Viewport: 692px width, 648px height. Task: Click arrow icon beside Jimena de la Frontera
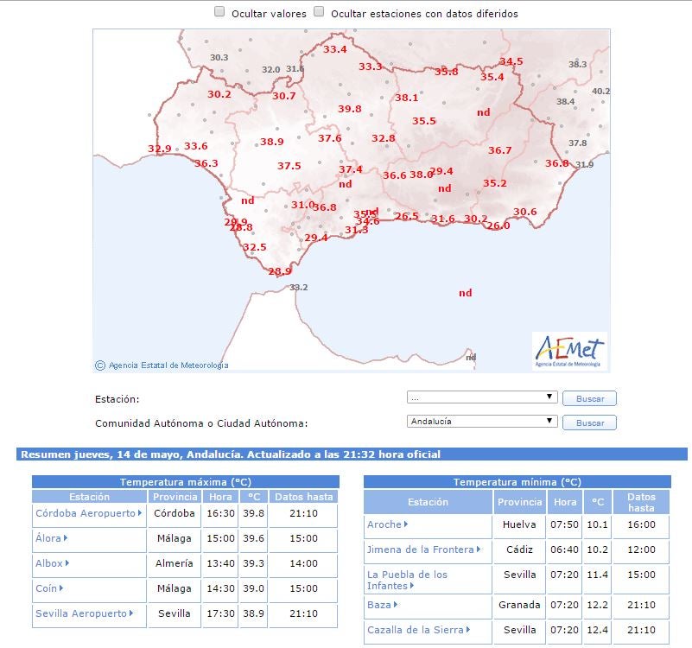pyautogui.click(x=479, y=550)
